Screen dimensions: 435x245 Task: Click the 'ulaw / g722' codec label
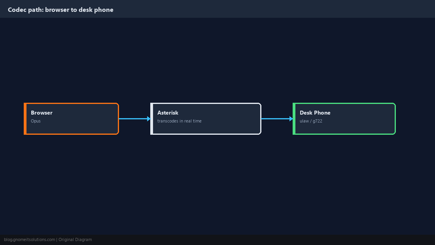[311, 121]
